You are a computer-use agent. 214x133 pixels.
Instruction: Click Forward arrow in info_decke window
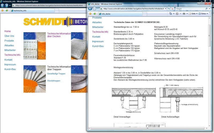(x=94, y=9)
